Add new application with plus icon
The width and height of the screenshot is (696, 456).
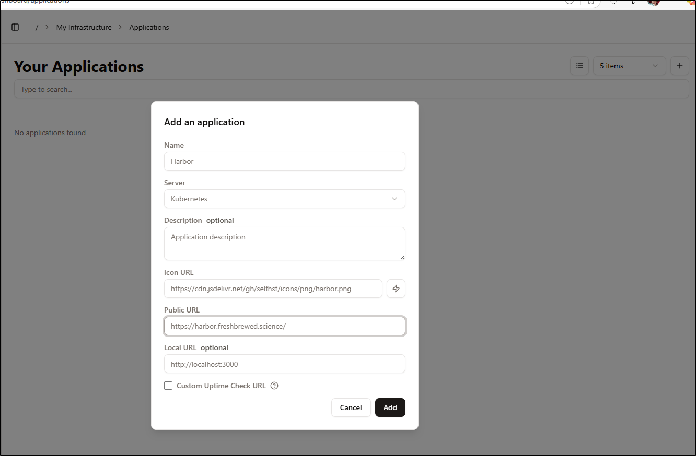680,66
